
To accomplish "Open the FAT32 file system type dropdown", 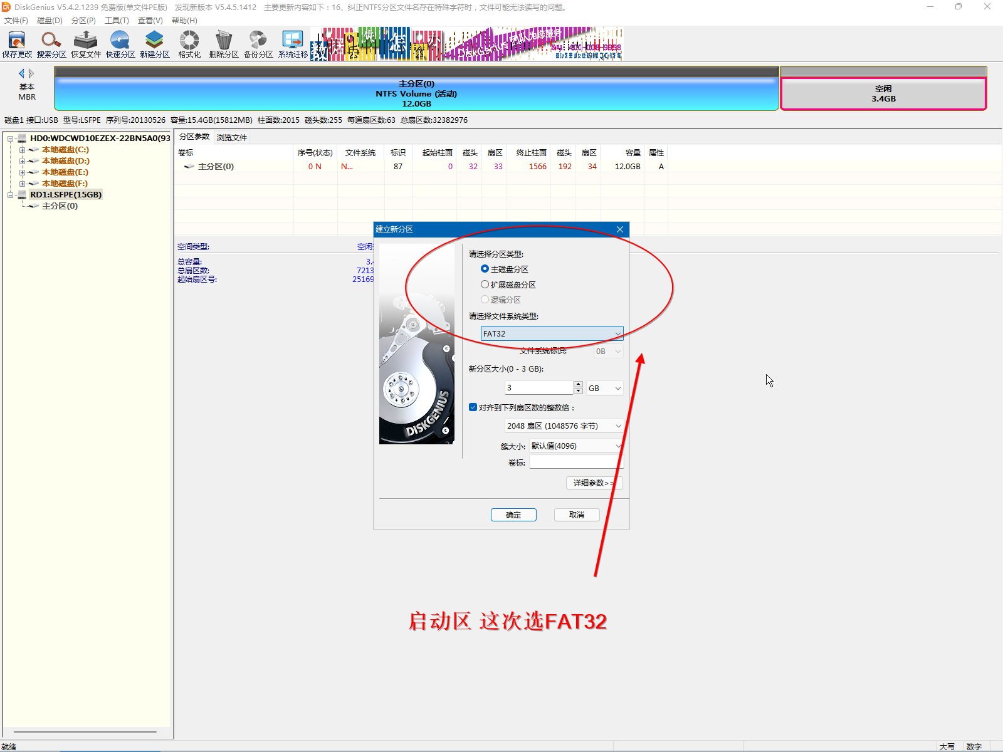I will pyautogui.click(x=552, y=333).
